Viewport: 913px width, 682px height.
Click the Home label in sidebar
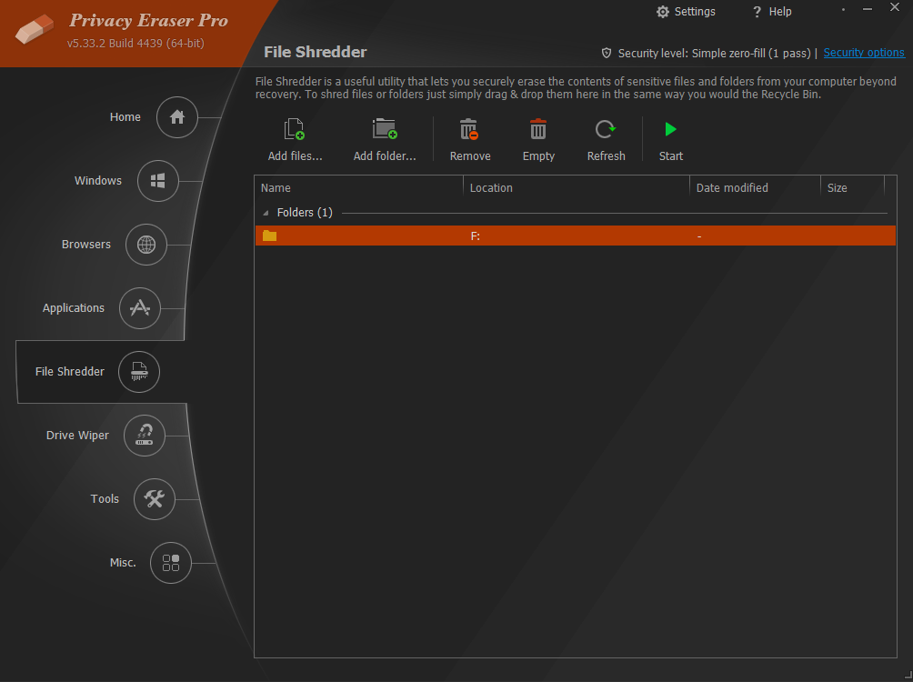click(x=125, y=117)
